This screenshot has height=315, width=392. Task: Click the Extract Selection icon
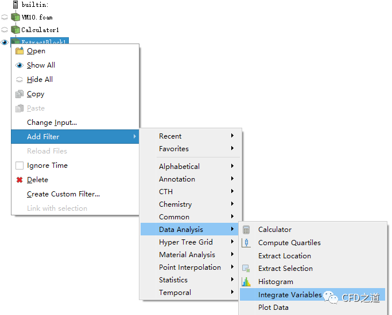click(246, 269)
